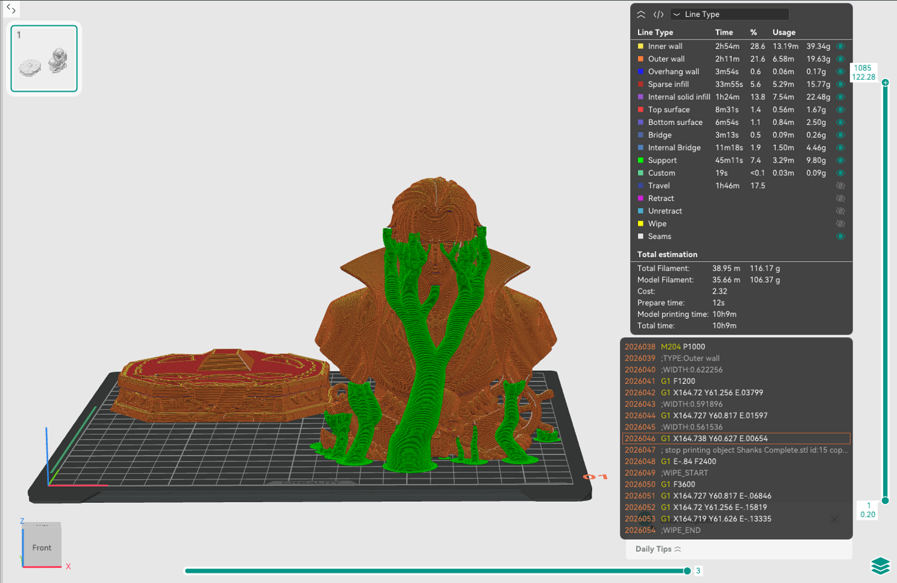Hide Sparse infill in the preview
Screen dimensions: 897x583
pyautogui.click(x=840, y=84)
